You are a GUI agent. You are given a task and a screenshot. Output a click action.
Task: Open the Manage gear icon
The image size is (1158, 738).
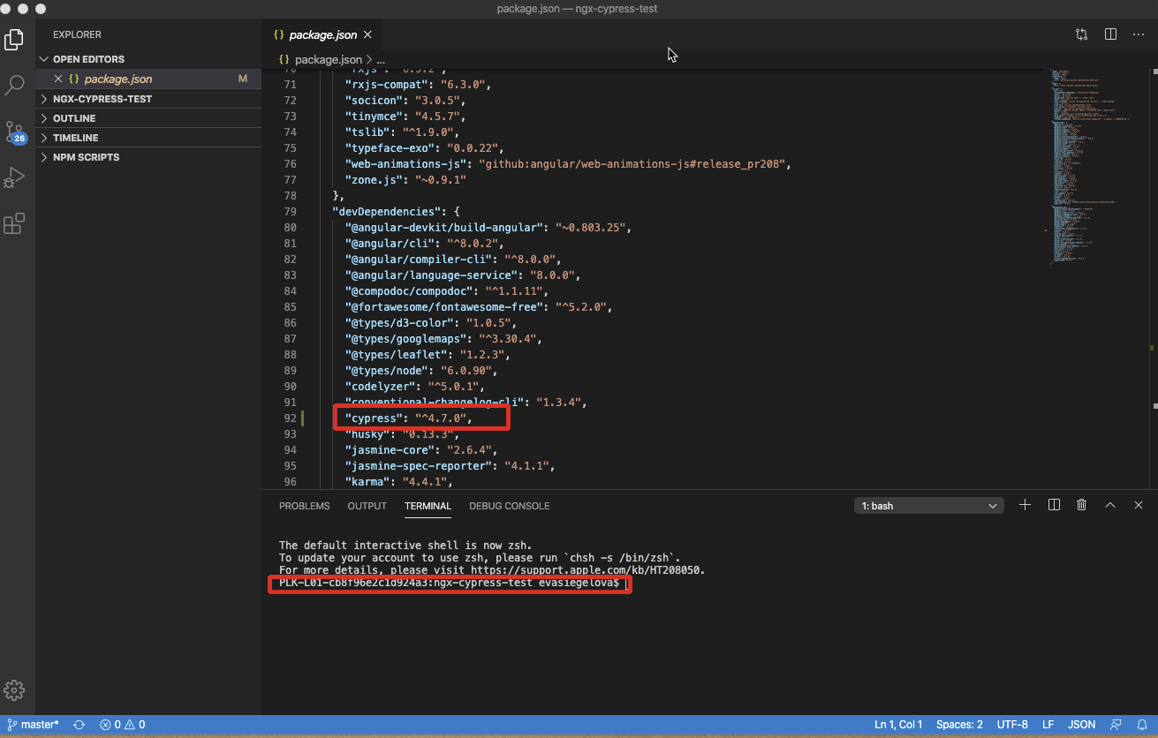[x=14, y=690]
